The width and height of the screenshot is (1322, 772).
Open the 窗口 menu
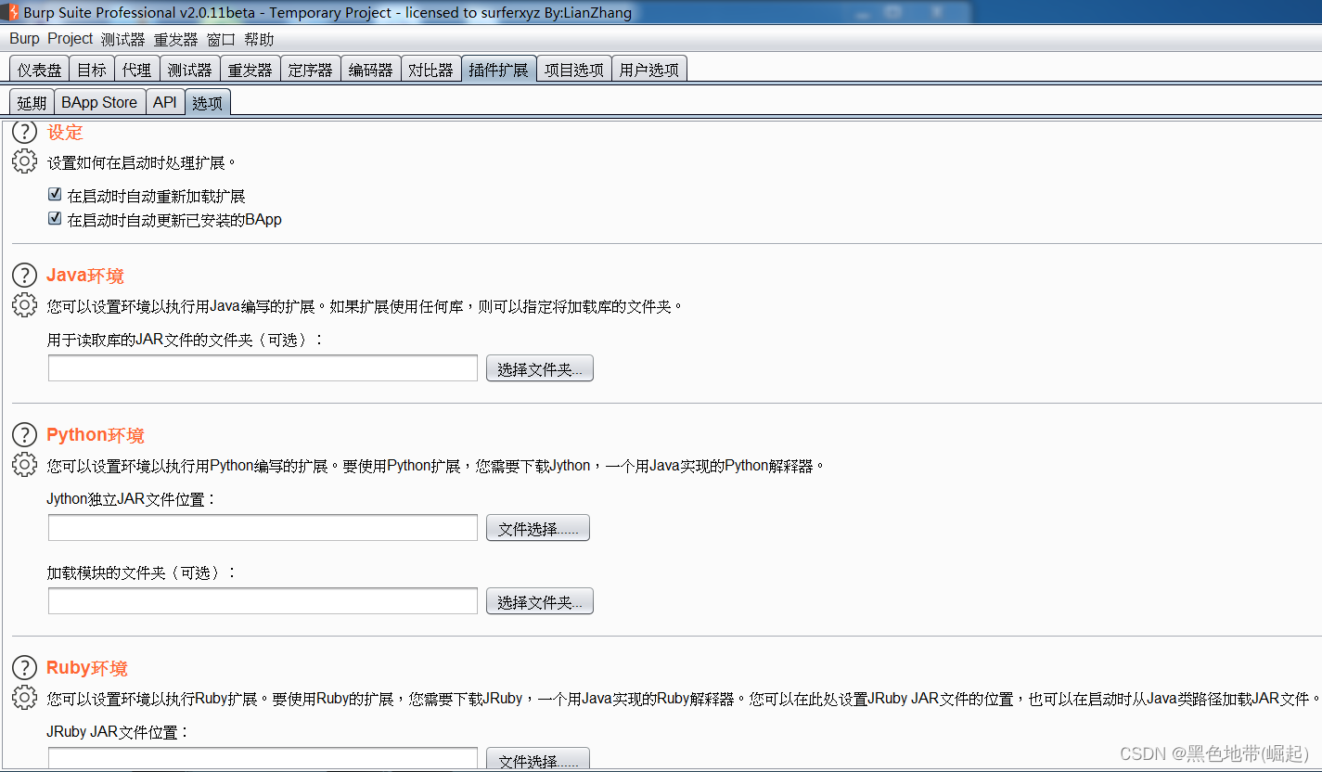[x=221, y=39]
